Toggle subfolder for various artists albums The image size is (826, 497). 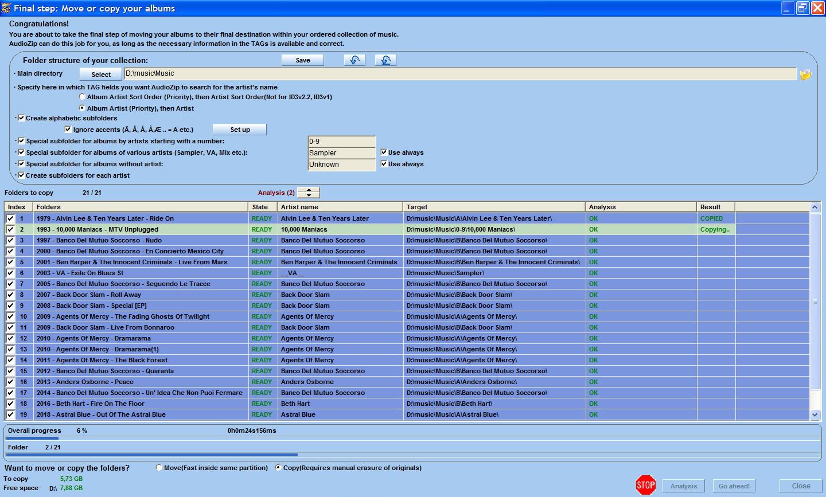21,152
